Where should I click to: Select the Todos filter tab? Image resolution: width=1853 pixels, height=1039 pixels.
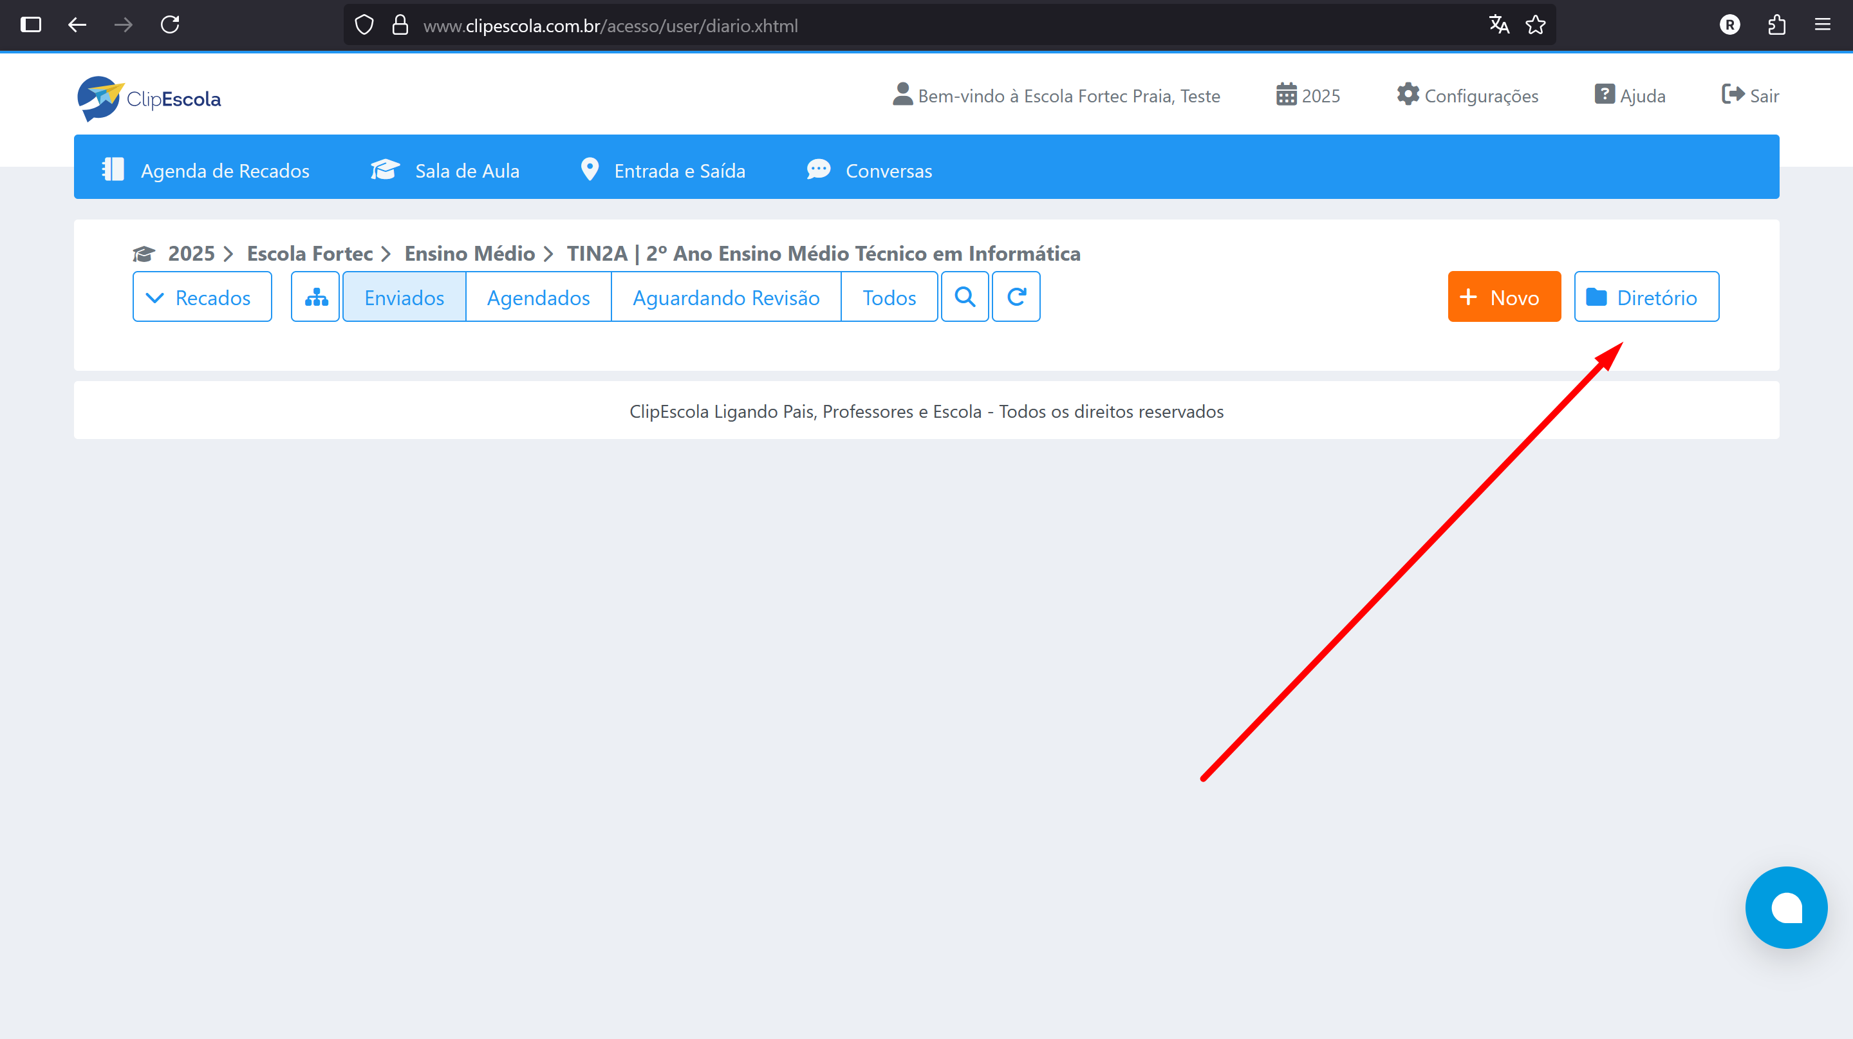[889, 297]
